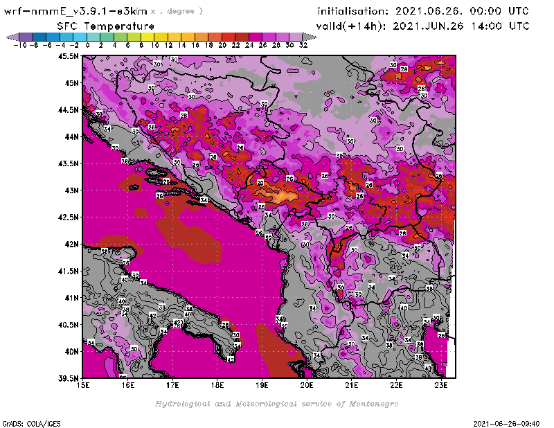Screen dimensions: 554x428
Task: Click the 17E longitude label
Action: (x=172, y=385)
